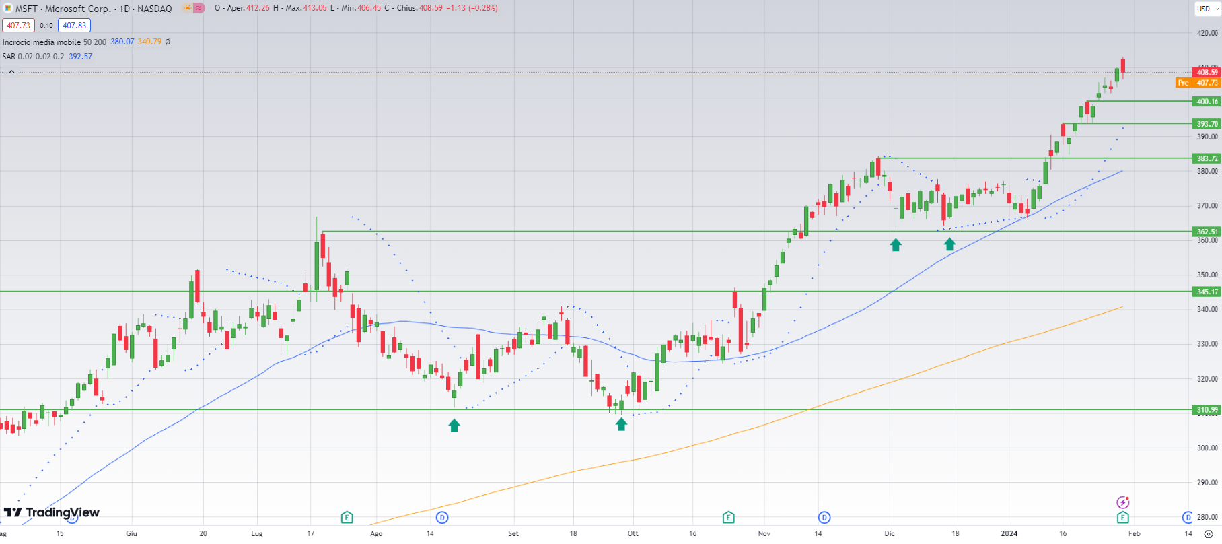Click the Feb label on time axis
1222x544 pixels.
click(1135, 533)
